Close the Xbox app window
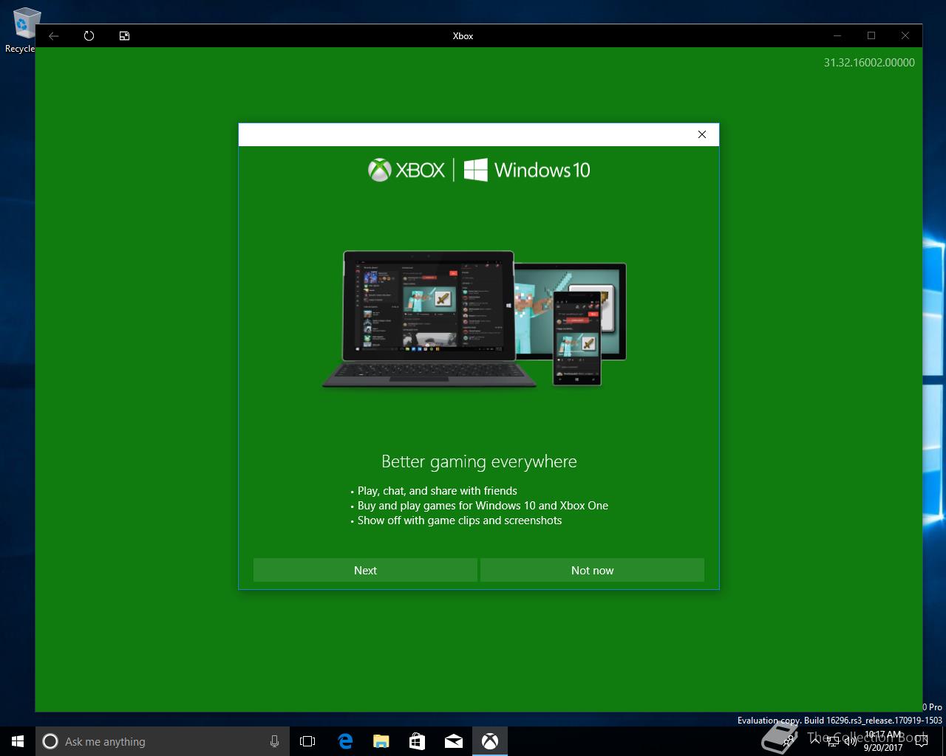This screenshot has height=756, width=946. (905, 35)
